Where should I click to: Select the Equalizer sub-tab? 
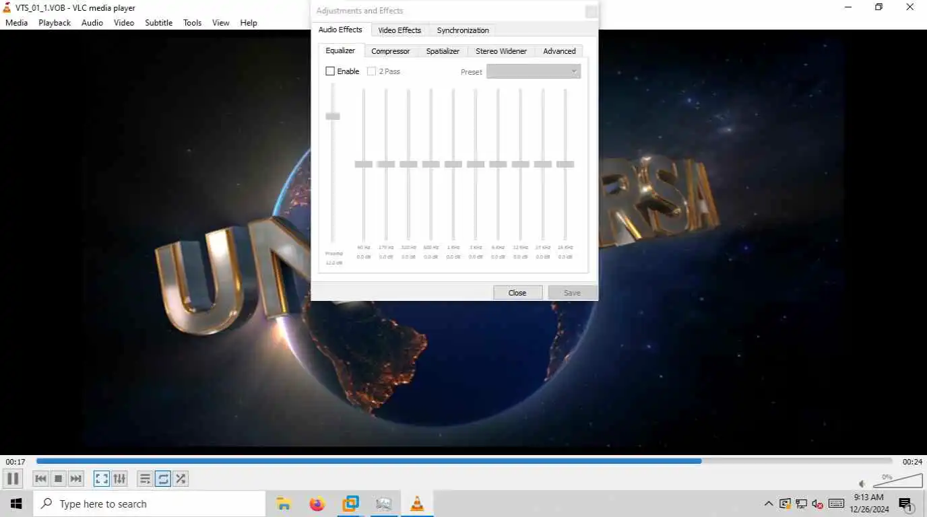(340, 50)
